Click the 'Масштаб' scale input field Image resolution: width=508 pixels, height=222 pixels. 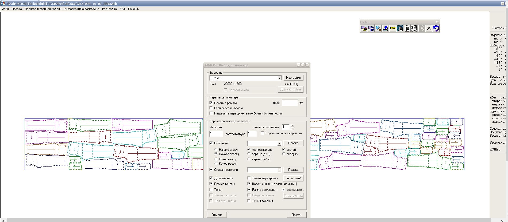[x=216, y=134]
